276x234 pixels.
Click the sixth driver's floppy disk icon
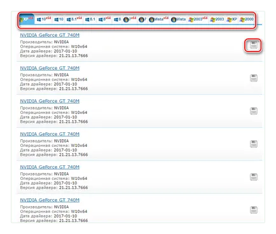(x=254, y=210)
